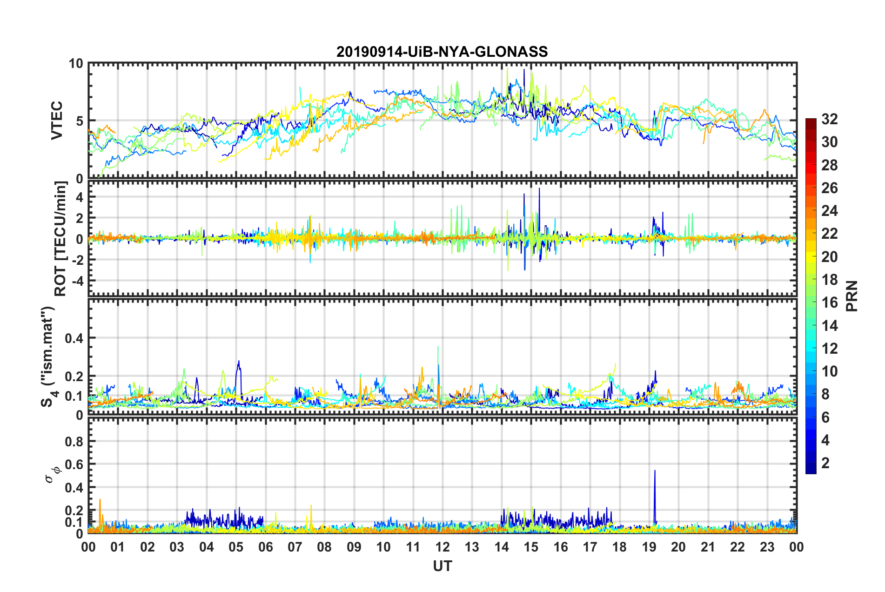The image size is (885, 592).
Task: Click colorbar tick label 24
Action: click(x=829, y=211)
